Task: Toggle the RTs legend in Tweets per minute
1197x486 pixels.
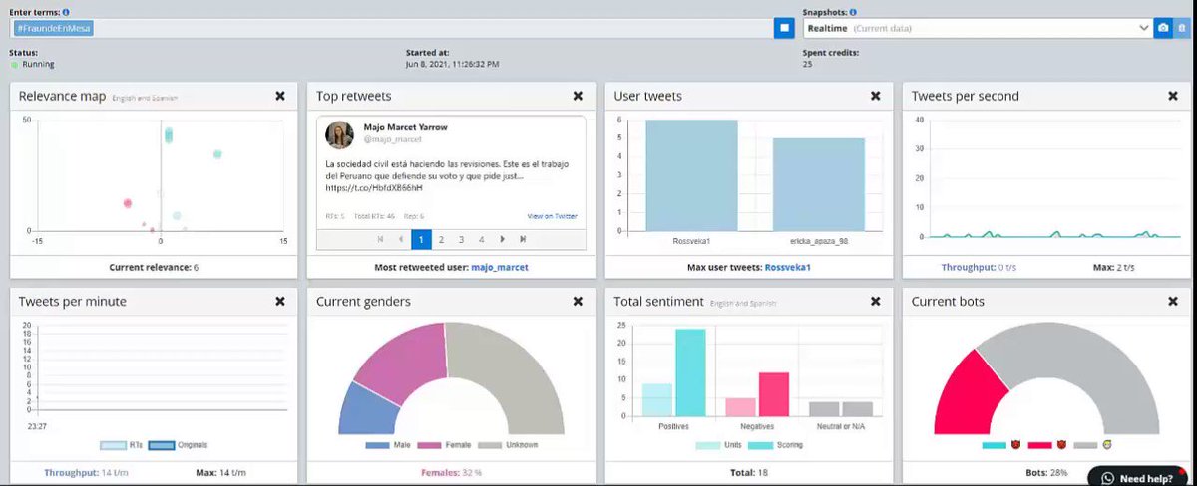Action: point(121,445)
